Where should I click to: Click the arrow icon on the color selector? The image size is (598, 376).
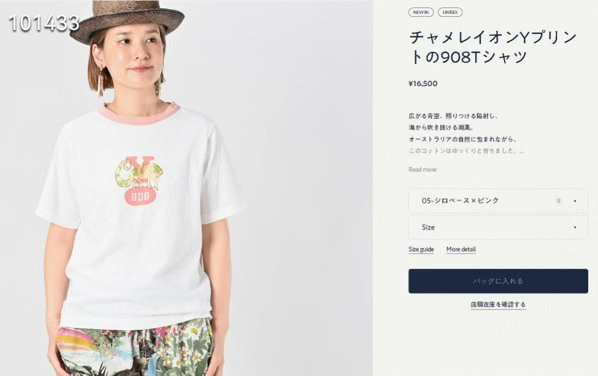(575, 201)
